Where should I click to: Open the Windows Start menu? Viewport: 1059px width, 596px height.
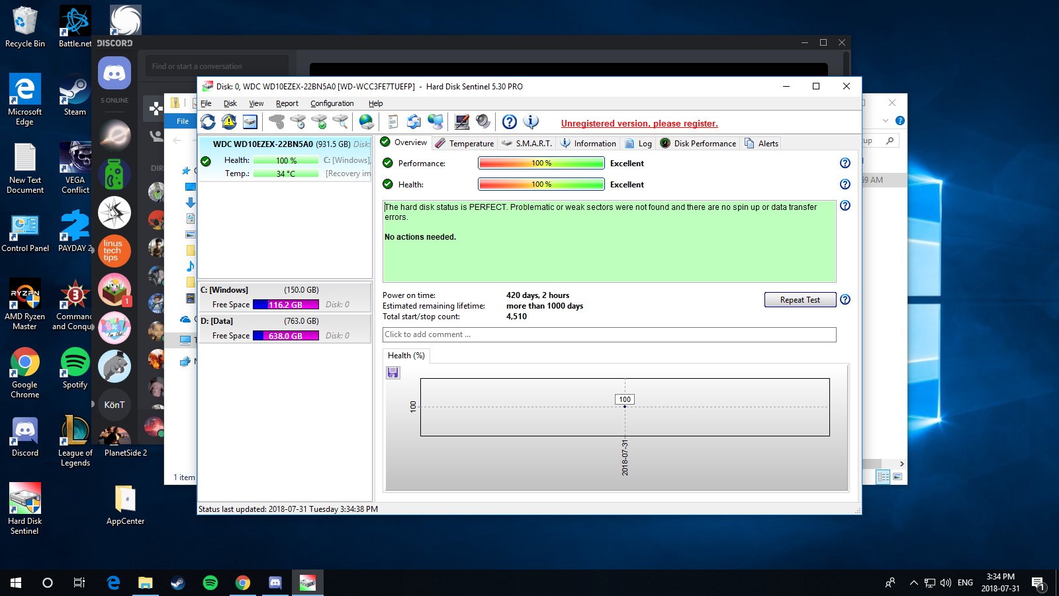[x=16, y=583]
